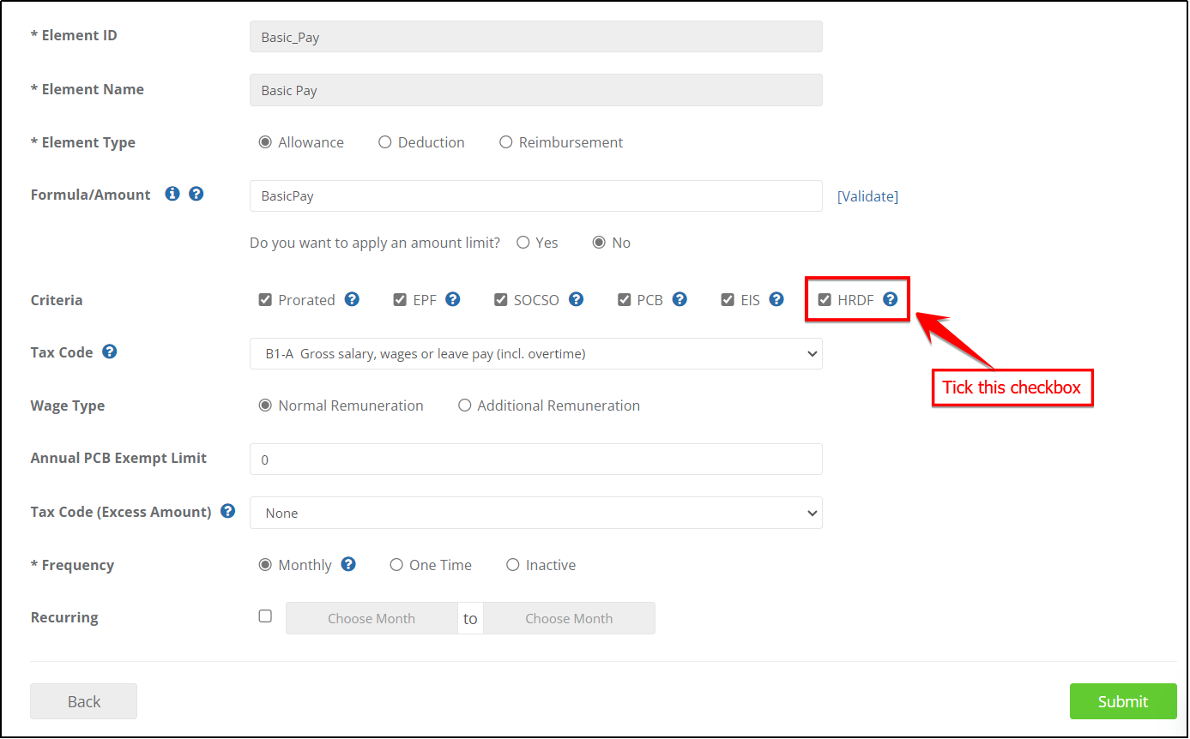Click the [Validate] link
This screenshot has height=739, width=1190.
pos(867,196)
